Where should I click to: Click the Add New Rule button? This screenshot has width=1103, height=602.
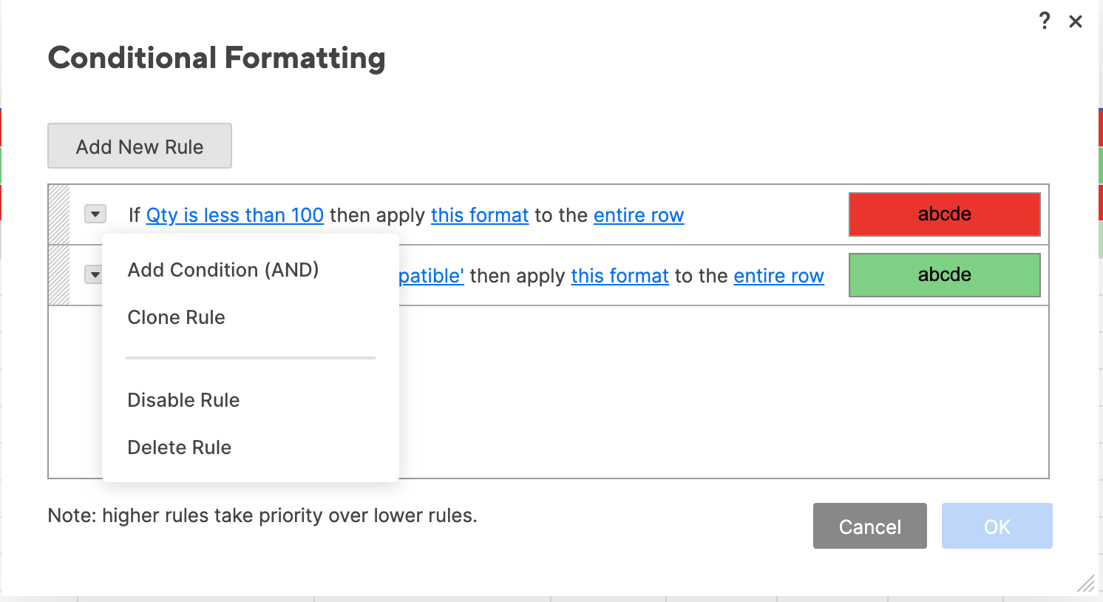pos(140,146)
